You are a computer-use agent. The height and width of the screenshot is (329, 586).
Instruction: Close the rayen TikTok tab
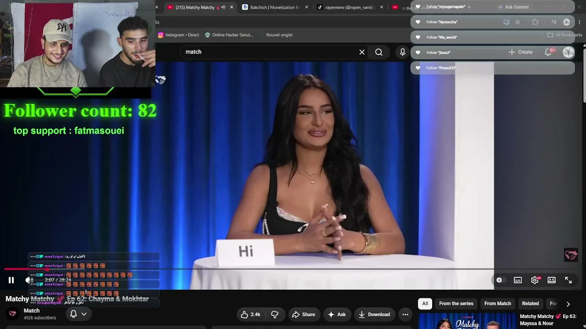coord(382,7)
